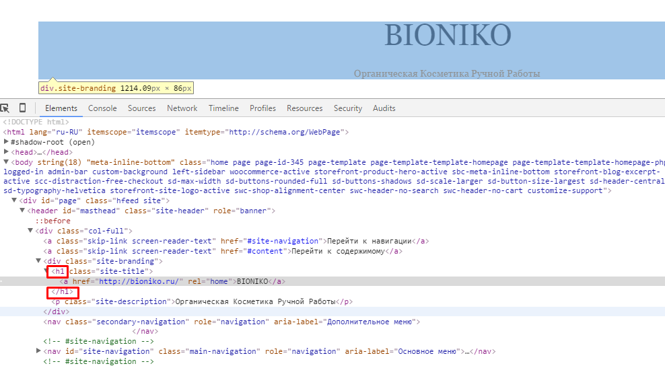
Task: Click the "meta-inline-bottom" body attribute
Action: [131, 162]
